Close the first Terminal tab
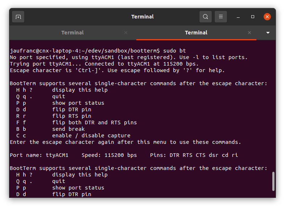Viewport: 285px width, 208px height. pyautogui.click(x=126, y=33)
